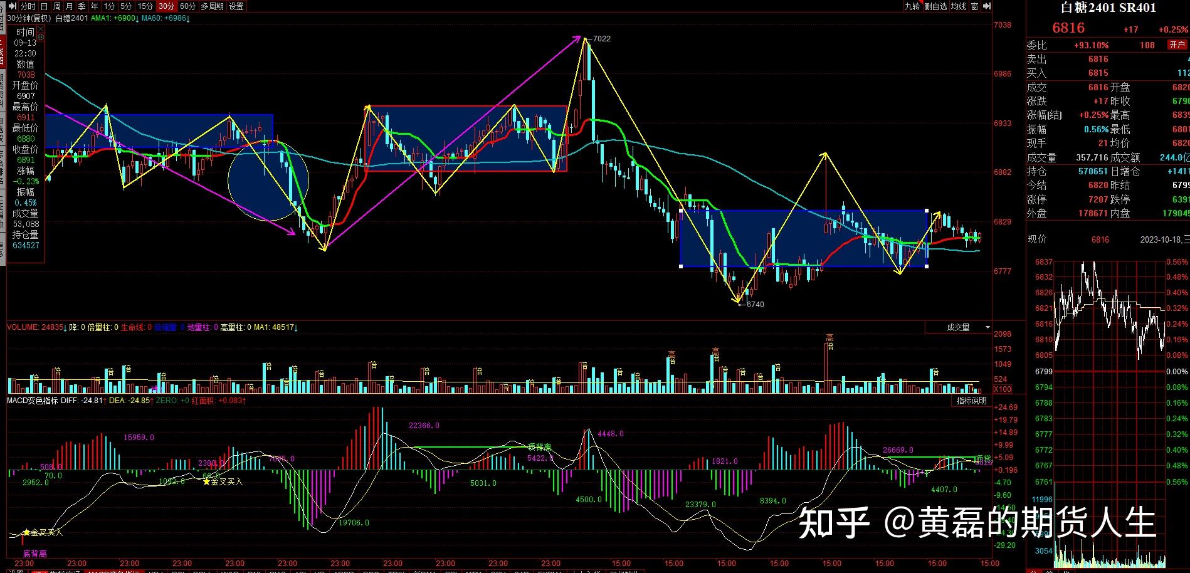Screen dimensions: 1190x573
Task: Open the 多周期 multi-period view
Action: 212,6
